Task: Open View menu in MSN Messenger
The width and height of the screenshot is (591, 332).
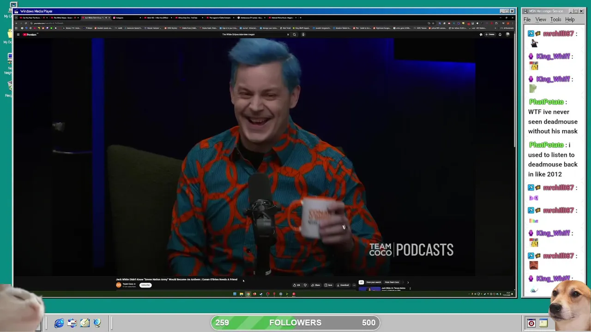Action: point(541,20)
